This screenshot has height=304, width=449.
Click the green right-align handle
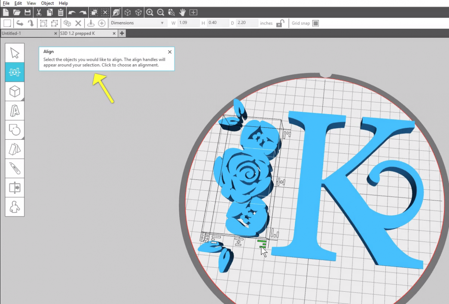coord(262,243)
